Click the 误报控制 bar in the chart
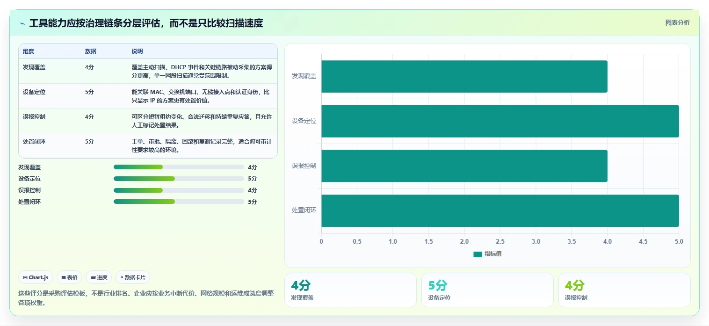This screenshot has width=709, height=326. tap(464, 166)
